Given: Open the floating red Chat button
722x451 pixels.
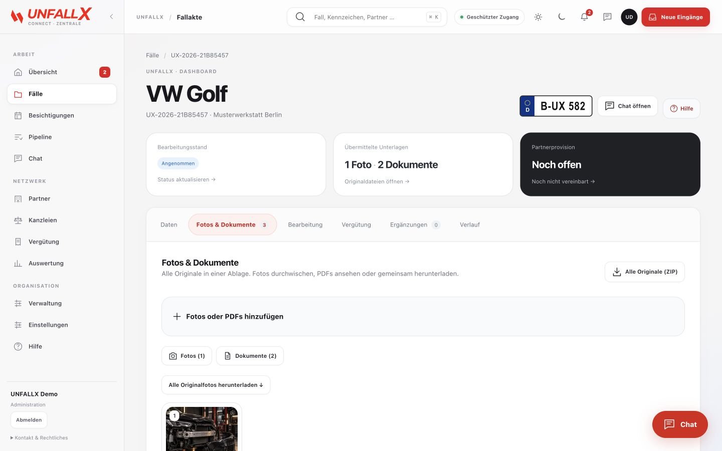Looking at the screenshot, I should pyautogui.click(x=680, y=424).
